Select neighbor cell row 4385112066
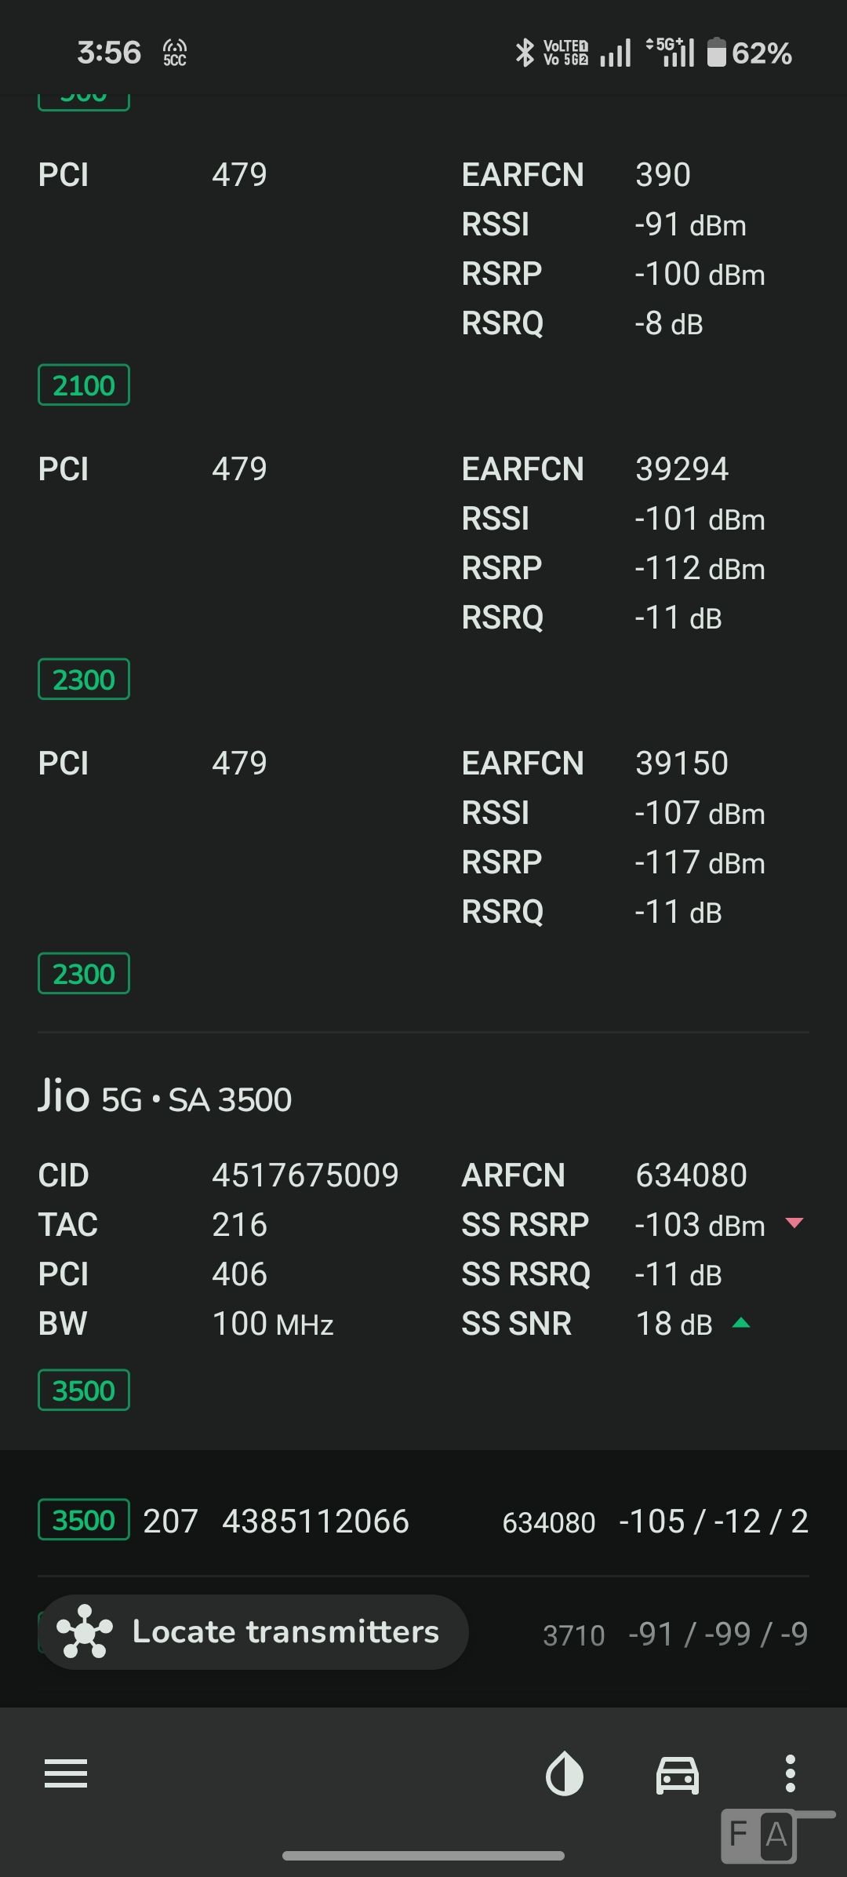 [x=315, y=1522]
